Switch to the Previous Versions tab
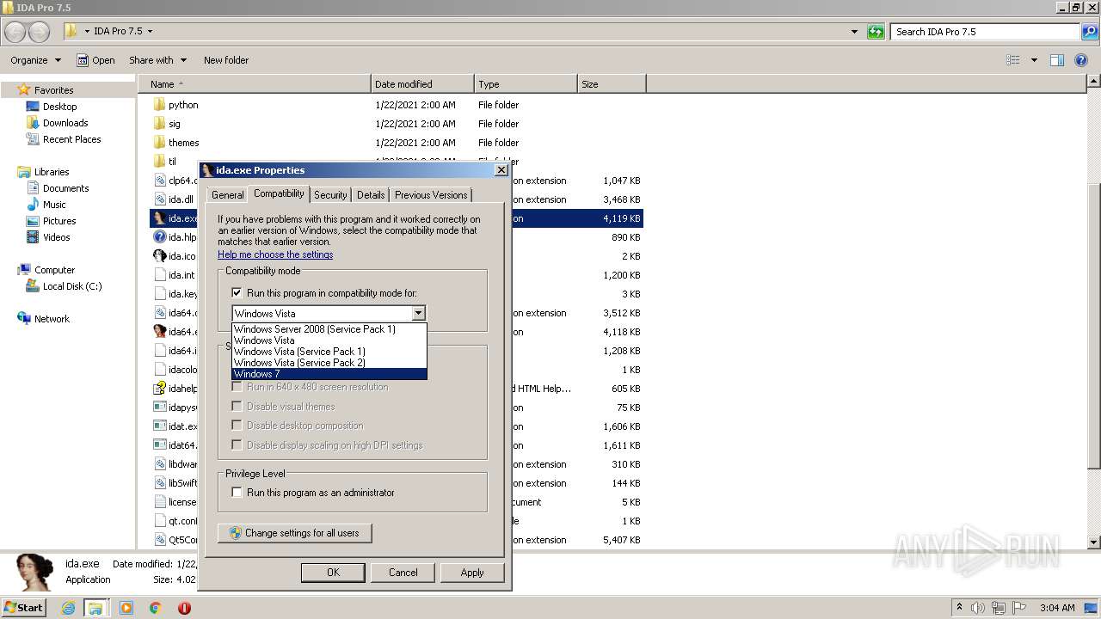This screenshot has width=1101, height=619. pos(431,195)
